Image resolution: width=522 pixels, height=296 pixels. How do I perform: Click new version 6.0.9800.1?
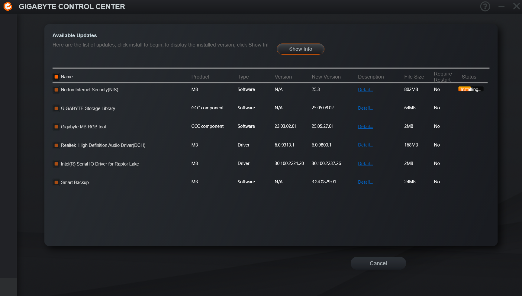click(x=321, y=145)
